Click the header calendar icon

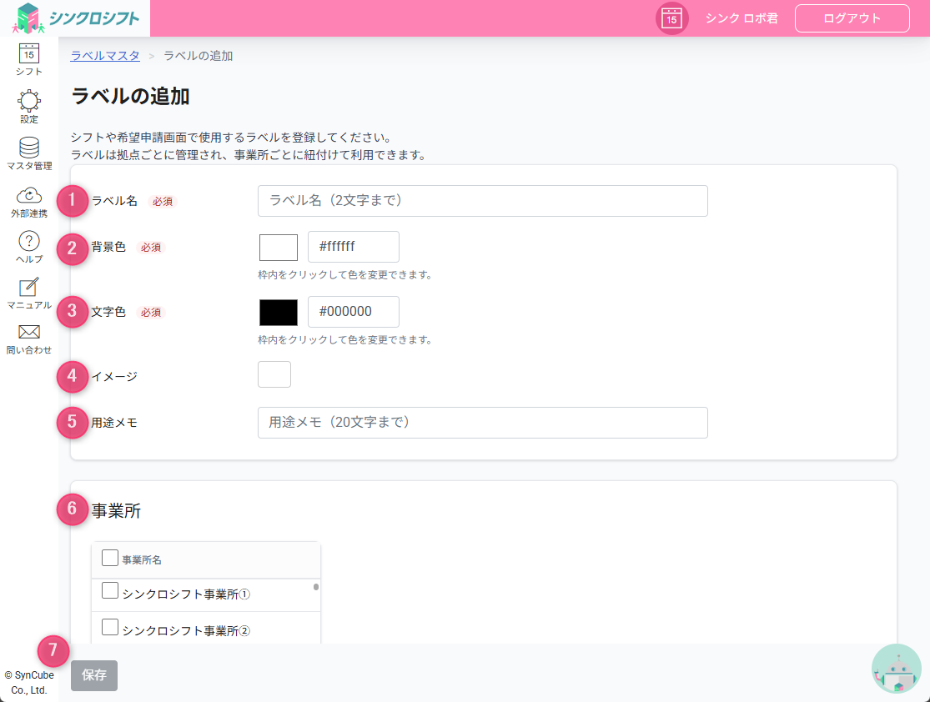[671, 18]
